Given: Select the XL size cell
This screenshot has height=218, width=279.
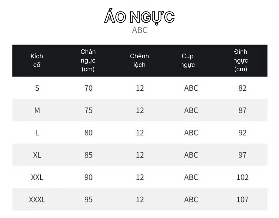Looking at the screenshot, I should coord(37,155).
